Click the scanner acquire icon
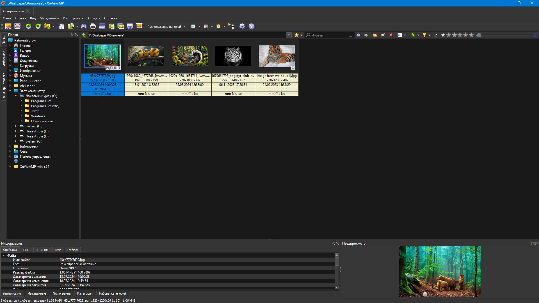Image resolution: width=539 pixels, height=303 pixels. coord(102,26)
